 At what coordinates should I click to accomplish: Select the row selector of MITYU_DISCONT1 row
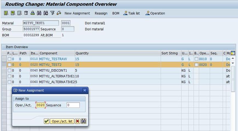click(4, 70)
